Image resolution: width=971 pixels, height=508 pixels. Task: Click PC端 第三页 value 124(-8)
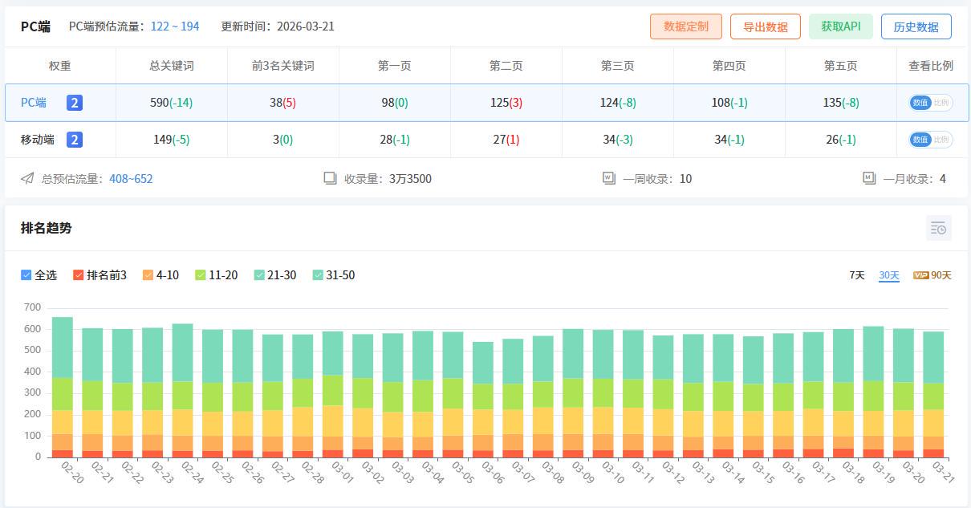[x=618, y=103]
